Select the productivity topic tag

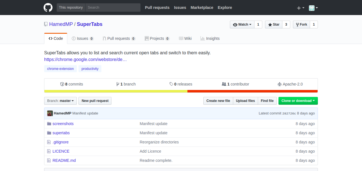click(x=90, y=69)
